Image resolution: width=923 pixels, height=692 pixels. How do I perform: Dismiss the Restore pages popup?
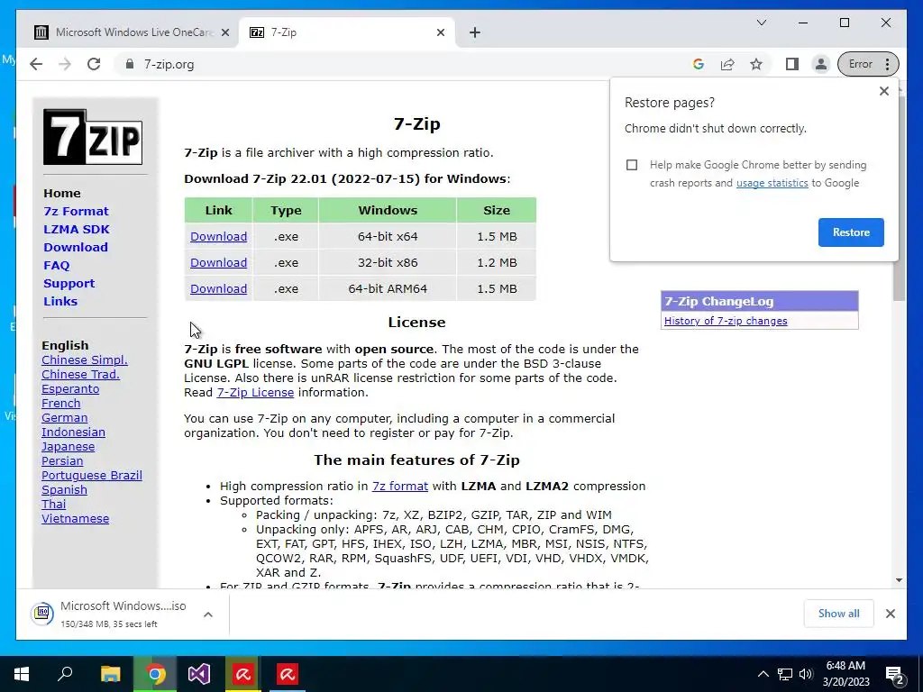click(x=883, y=91)
